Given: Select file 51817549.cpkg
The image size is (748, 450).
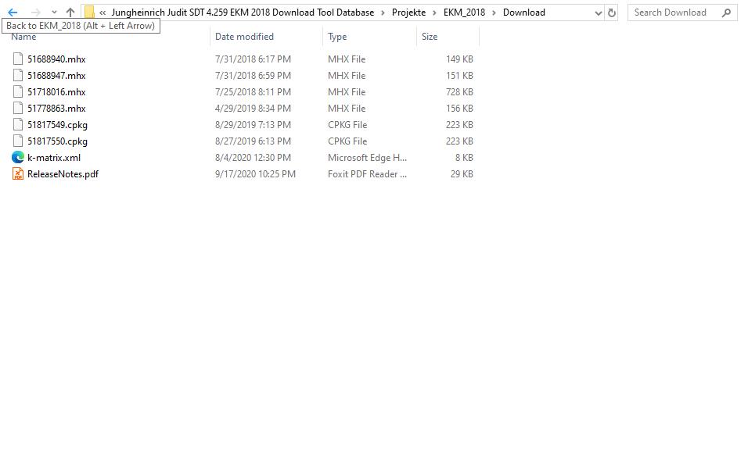Looking at the screenshot, I should click(57, 125).
